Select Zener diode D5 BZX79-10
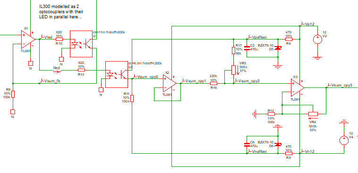Image resolution: width=358 pixels, height=173 pixels. (x=278, y=48)
